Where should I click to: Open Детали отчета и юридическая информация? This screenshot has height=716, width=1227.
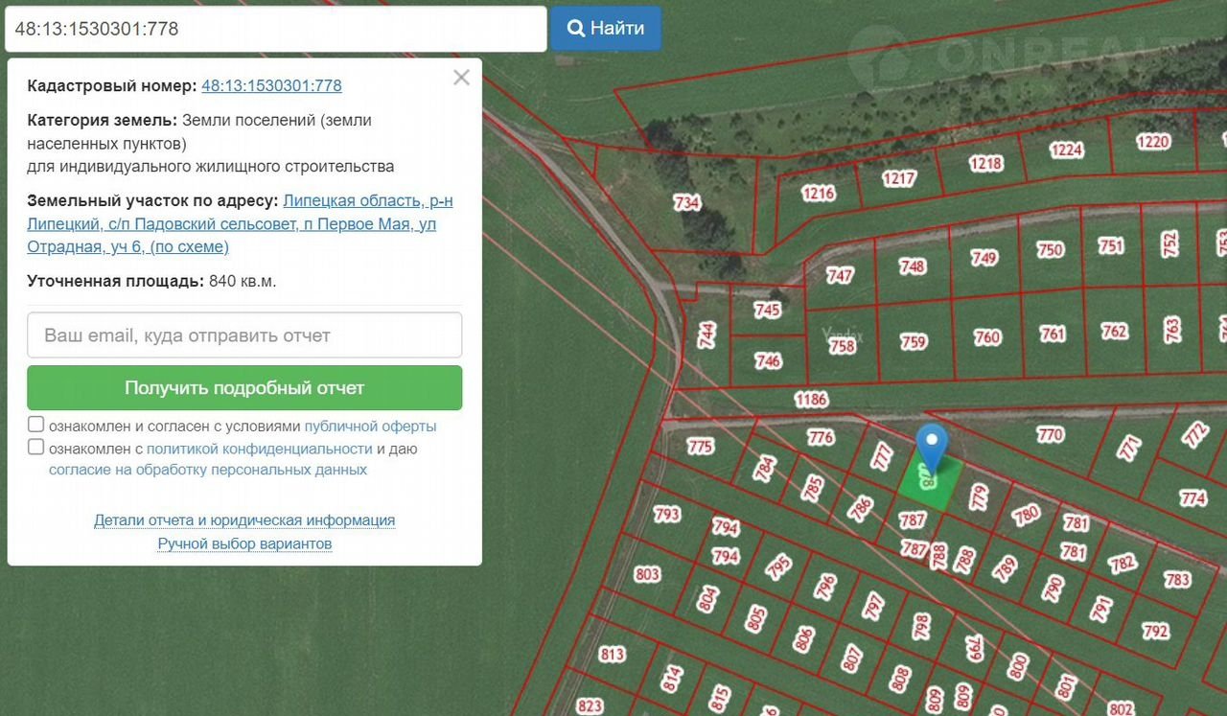[x=244, y=520]
